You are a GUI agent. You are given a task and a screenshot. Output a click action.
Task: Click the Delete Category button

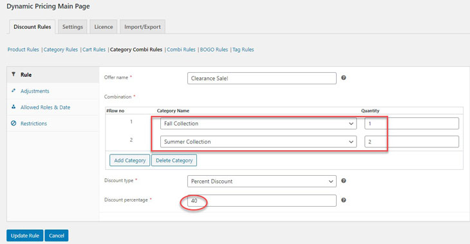pos(174,160)
